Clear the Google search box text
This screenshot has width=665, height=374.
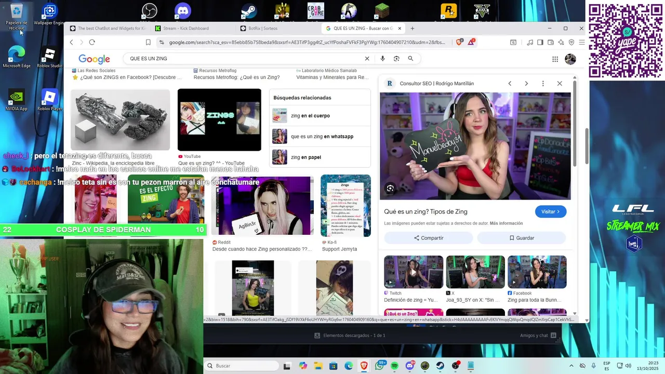click(367, 59)
